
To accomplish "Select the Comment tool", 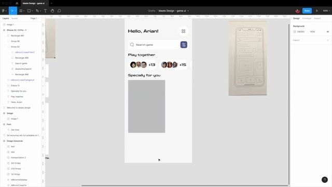I will tap(59, 10).
